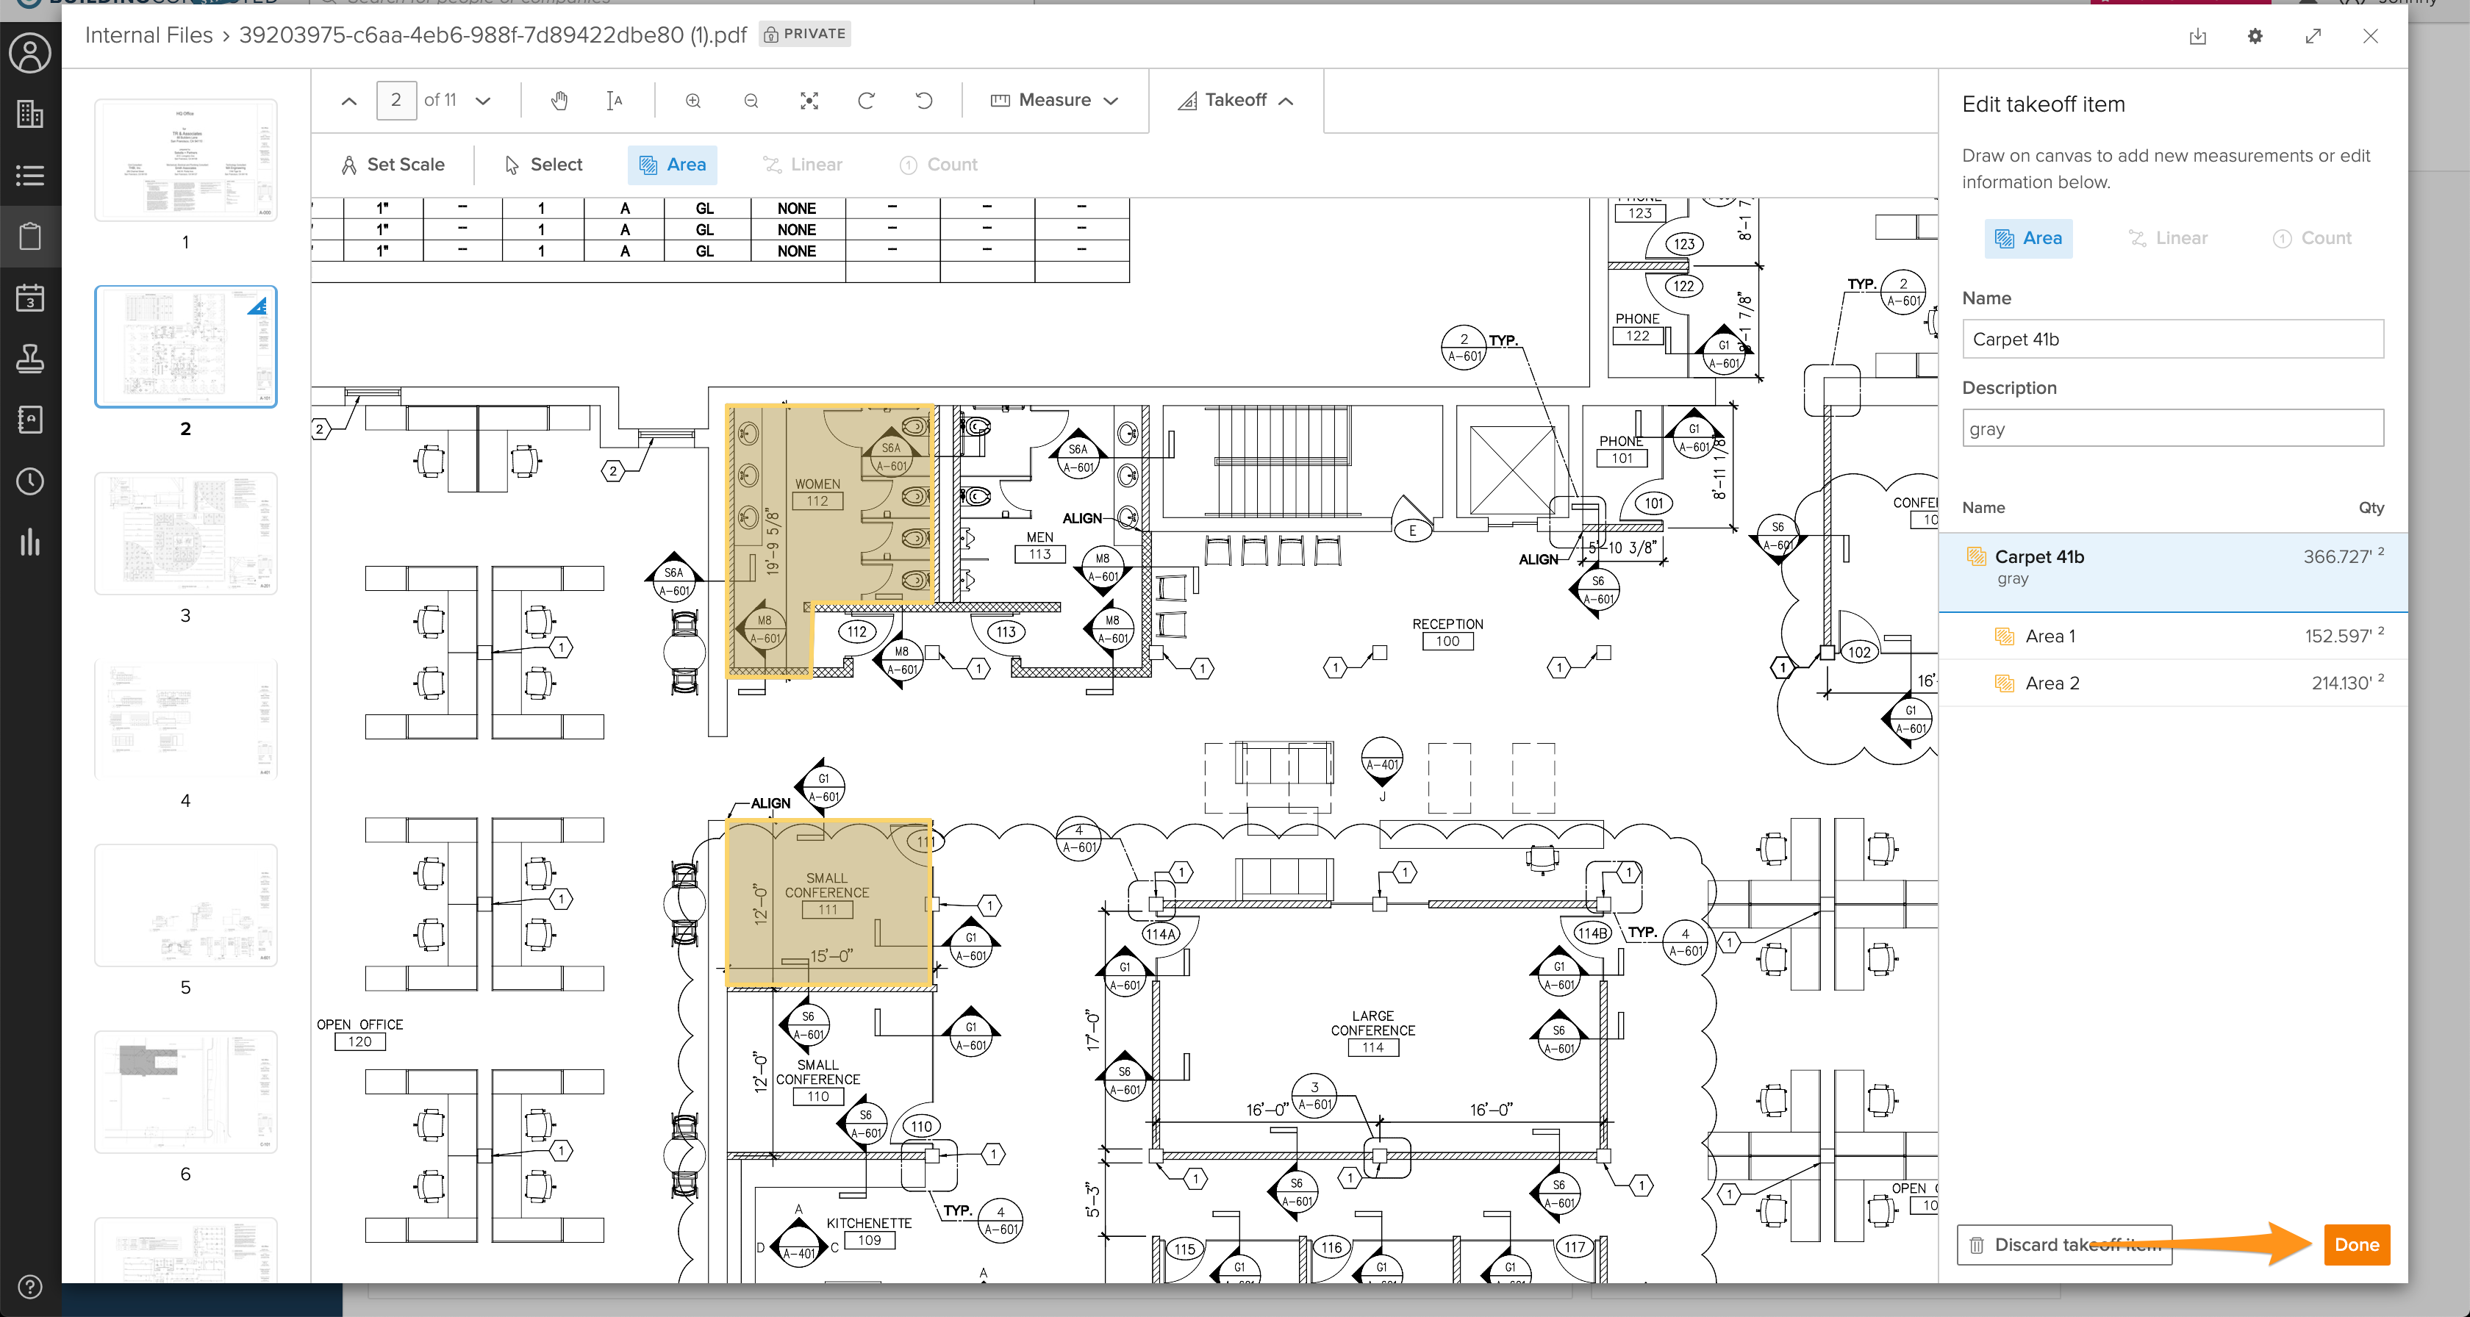Select the Set Scale tool

393,165
